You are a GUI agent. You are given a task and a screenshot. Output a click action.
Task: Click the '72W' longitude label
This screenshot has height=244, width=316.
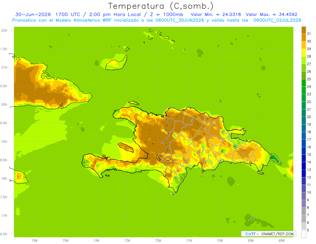158,241
